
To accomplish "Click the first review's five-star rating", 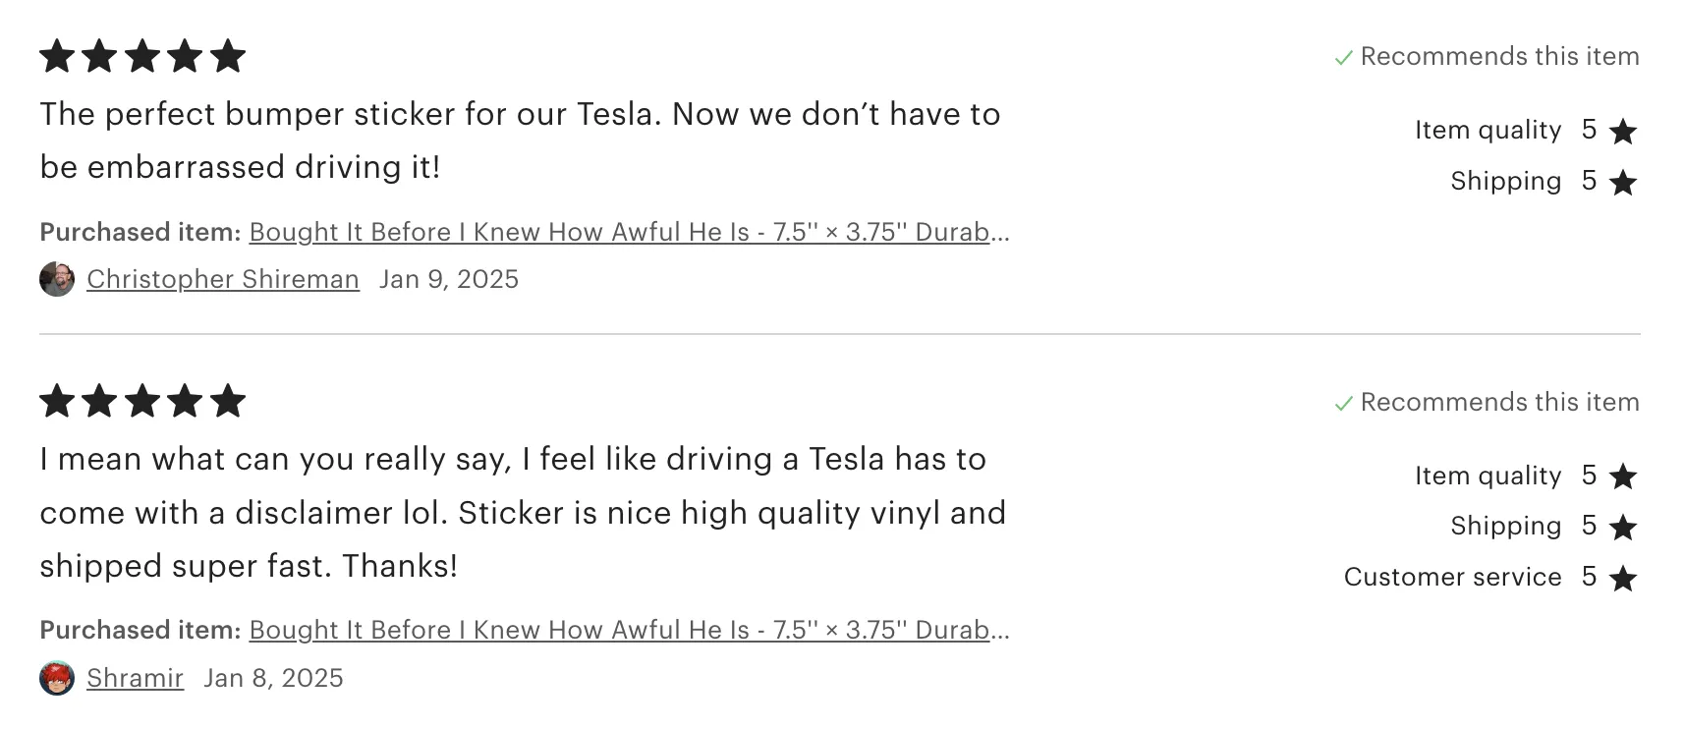I will click(x=142, y=56).
